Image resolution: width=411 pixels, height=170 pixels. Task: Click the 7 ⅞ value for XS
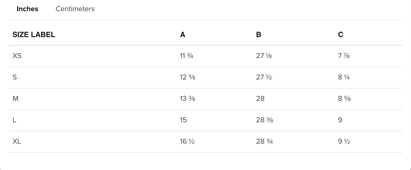tap(344, 56)
